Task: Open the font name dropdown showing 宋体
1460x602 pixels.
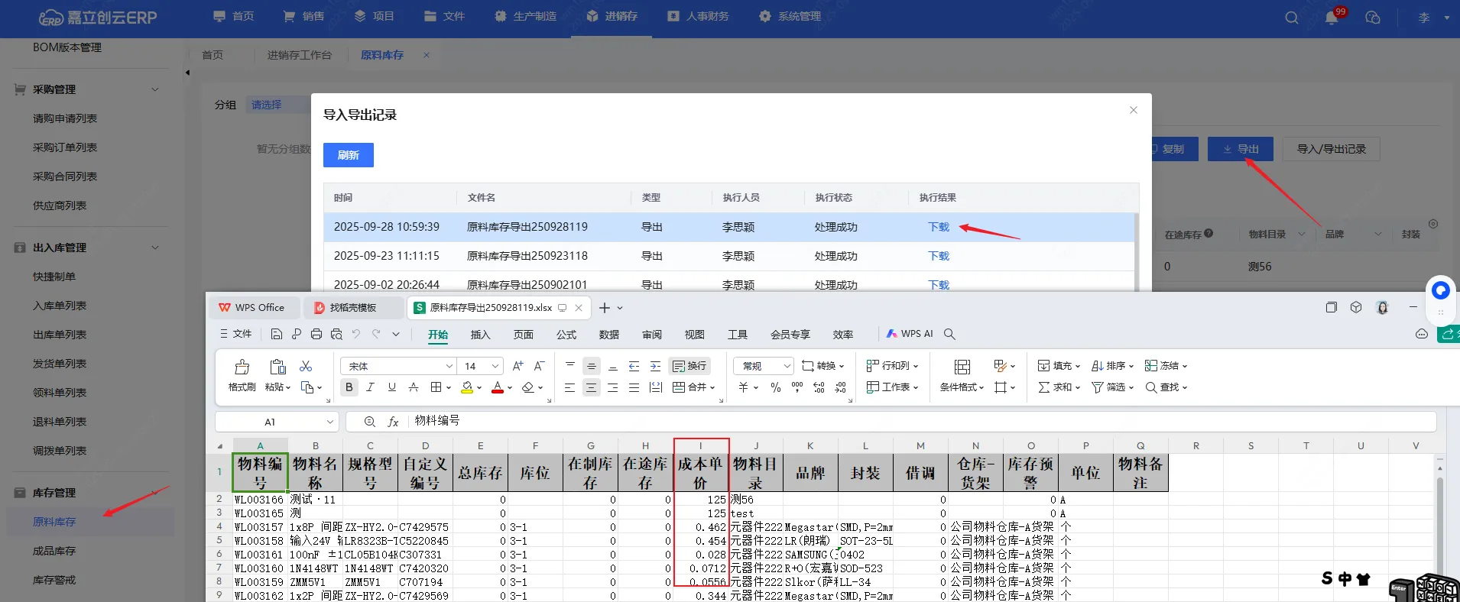Action: (449, 367)
